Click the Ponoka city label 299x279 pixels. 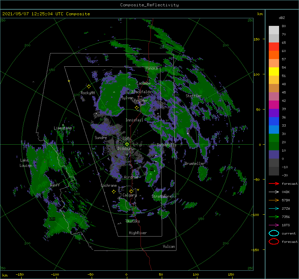coord(151,68)
